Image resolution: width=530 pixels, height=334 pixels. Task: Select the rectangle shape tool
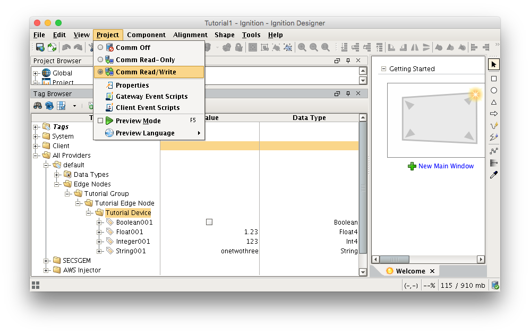click(493, 79)
